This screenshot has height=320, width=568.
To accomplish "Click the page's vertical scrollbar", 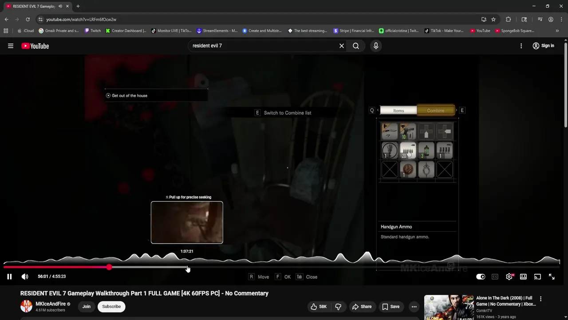I will tap(565, 84).
